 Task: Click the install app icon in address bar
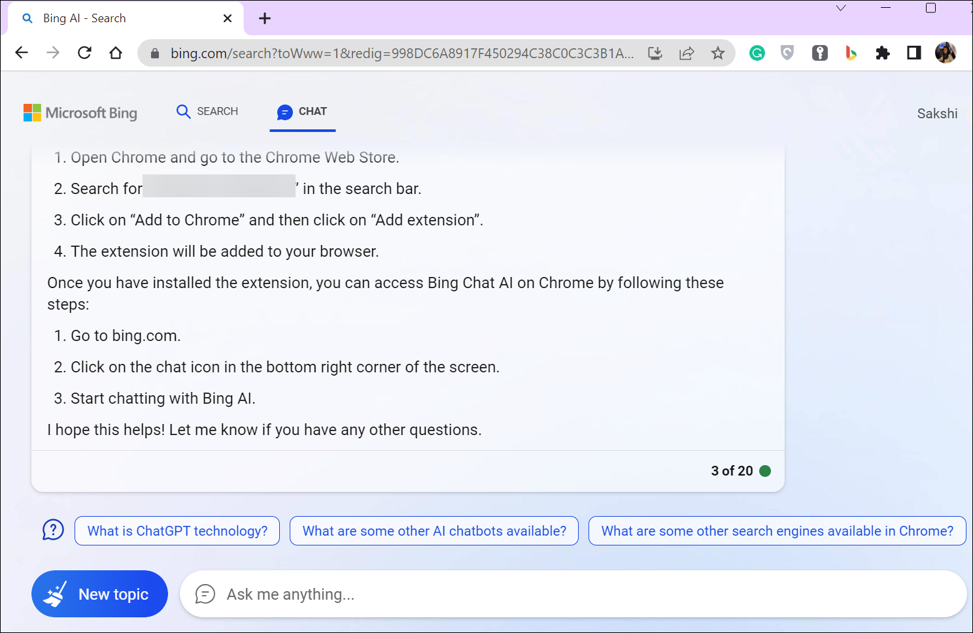coord(655,54)
